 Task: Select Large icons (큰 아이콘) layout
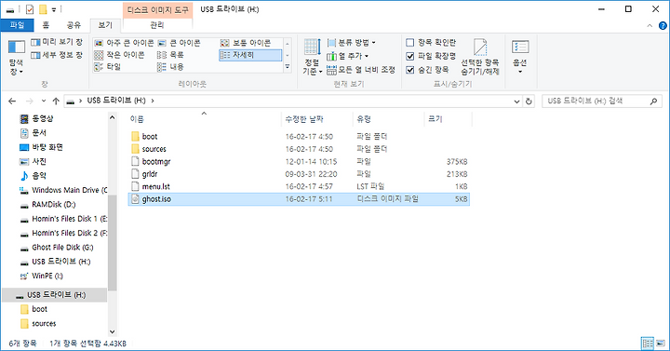click(x=179, y=43)
